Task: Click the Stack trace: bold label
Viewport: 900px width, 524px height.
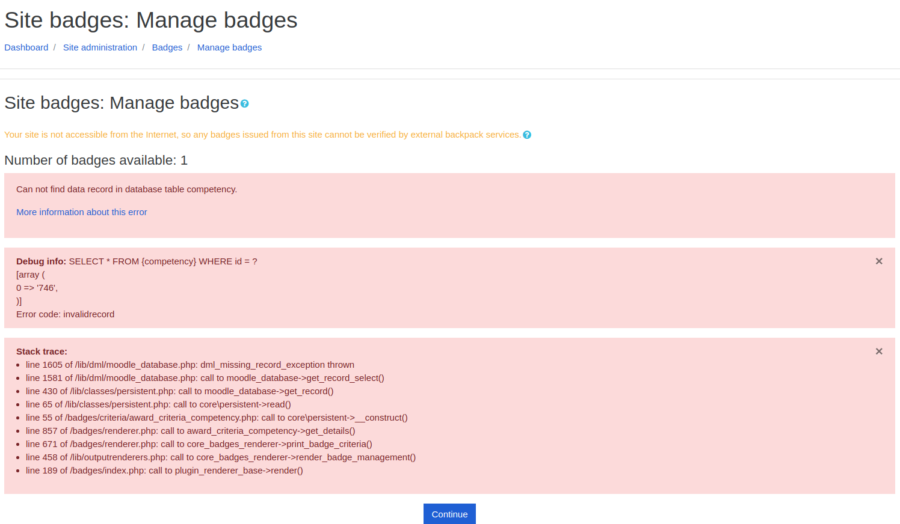Action: (x=42, y=352)
